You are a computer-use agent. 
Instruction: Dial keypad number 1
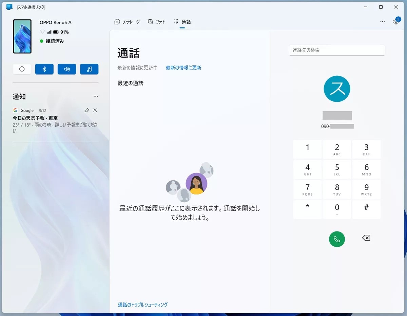(x=308, y=149)
